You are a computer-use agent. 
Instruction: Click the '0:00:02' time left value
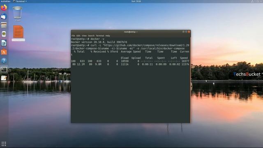pyautogui.click(x=175, y=64)
